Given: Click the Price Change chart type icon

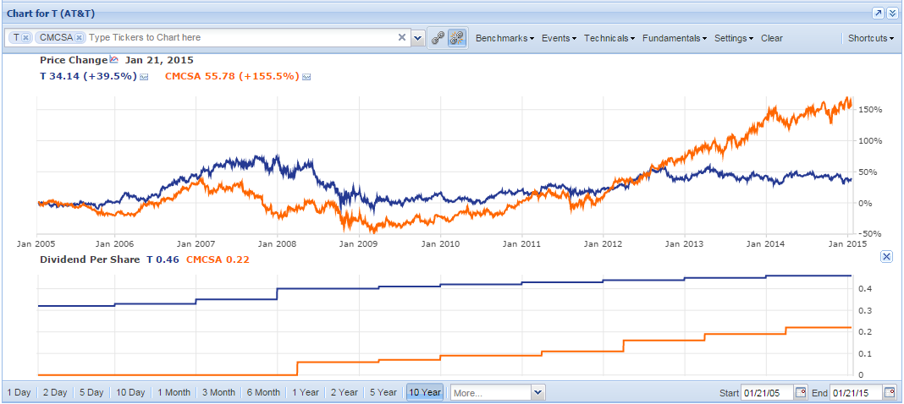Looking at the screenshot, I should coord(113,59).
